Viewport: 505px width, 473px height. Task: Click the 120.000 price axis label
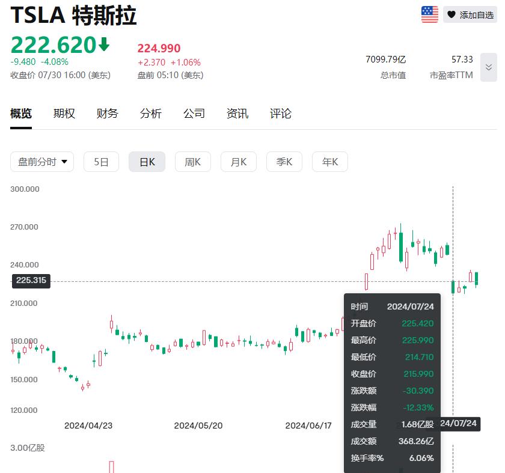(x=24, y=410)
